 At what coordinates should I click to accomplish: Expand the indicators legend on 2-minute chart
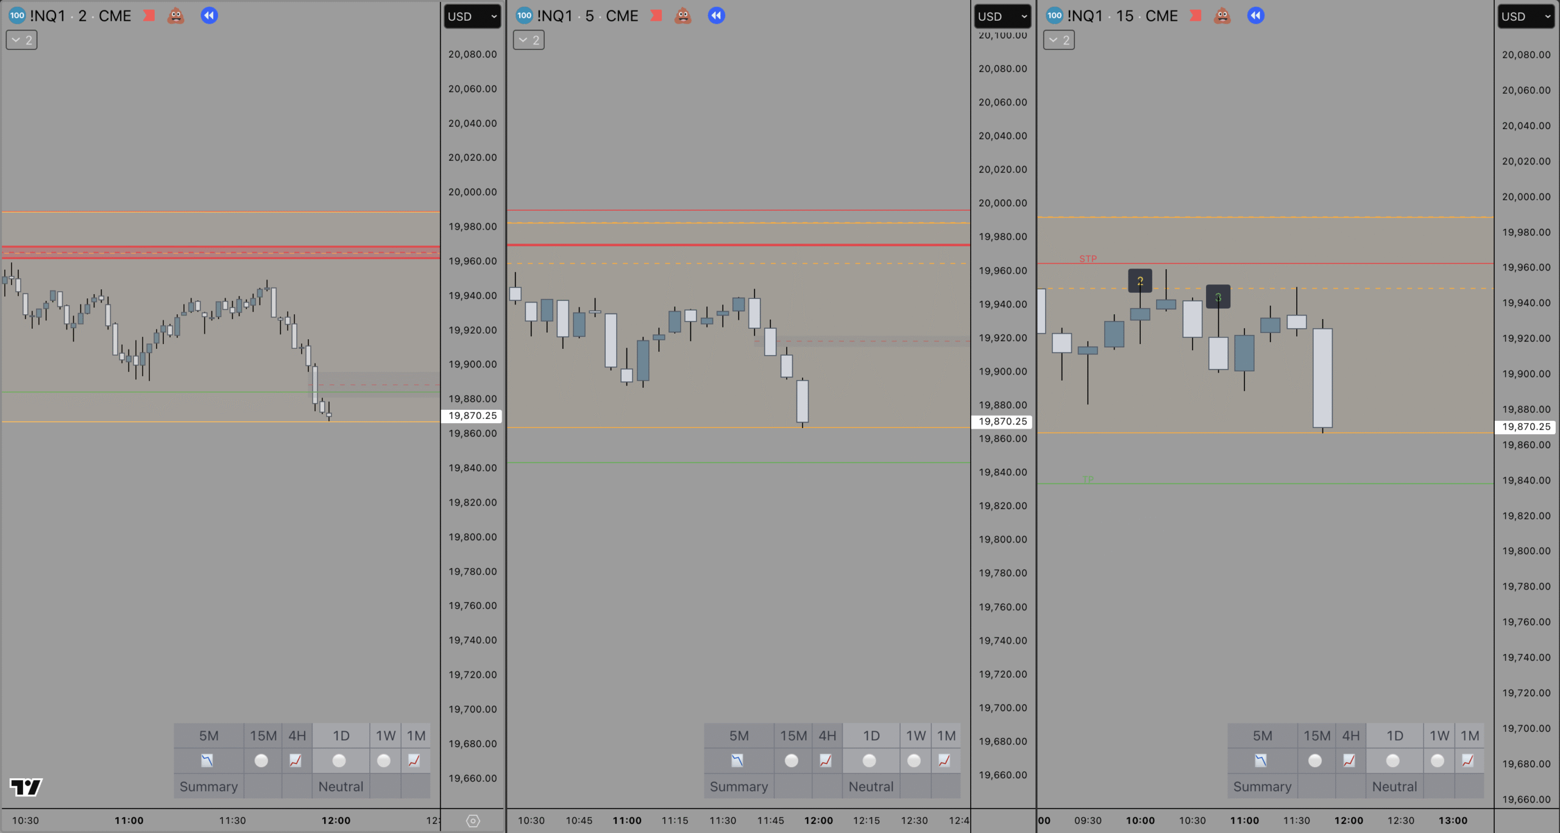[x=21, y=40]
